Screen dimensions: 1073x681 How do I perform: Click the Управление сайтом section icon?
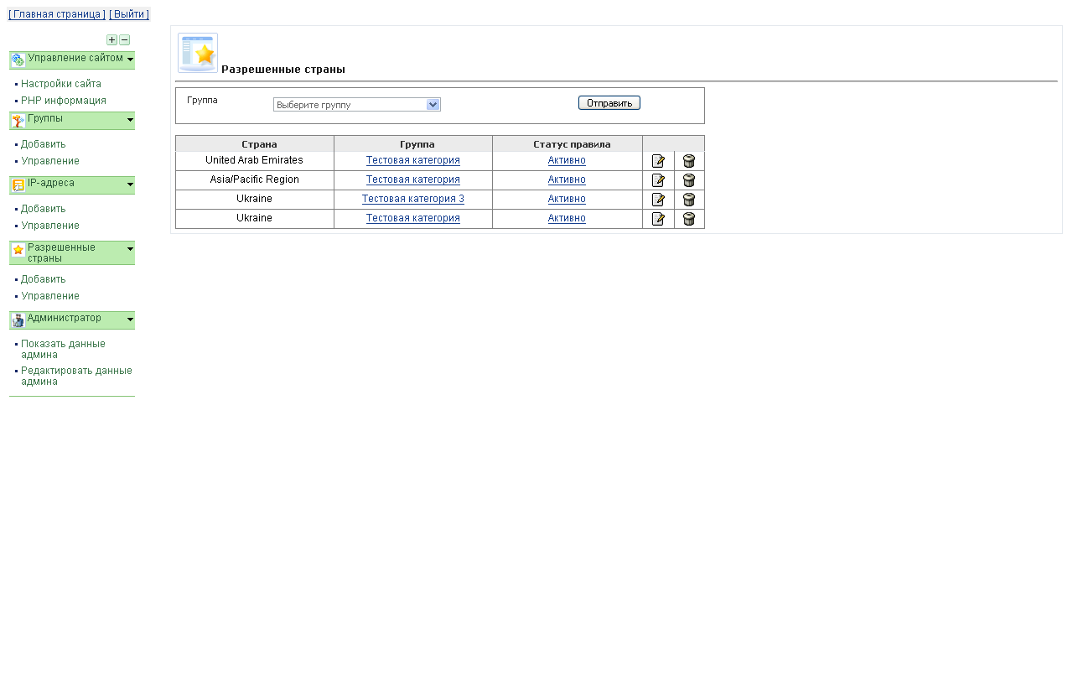click(18, 60)
